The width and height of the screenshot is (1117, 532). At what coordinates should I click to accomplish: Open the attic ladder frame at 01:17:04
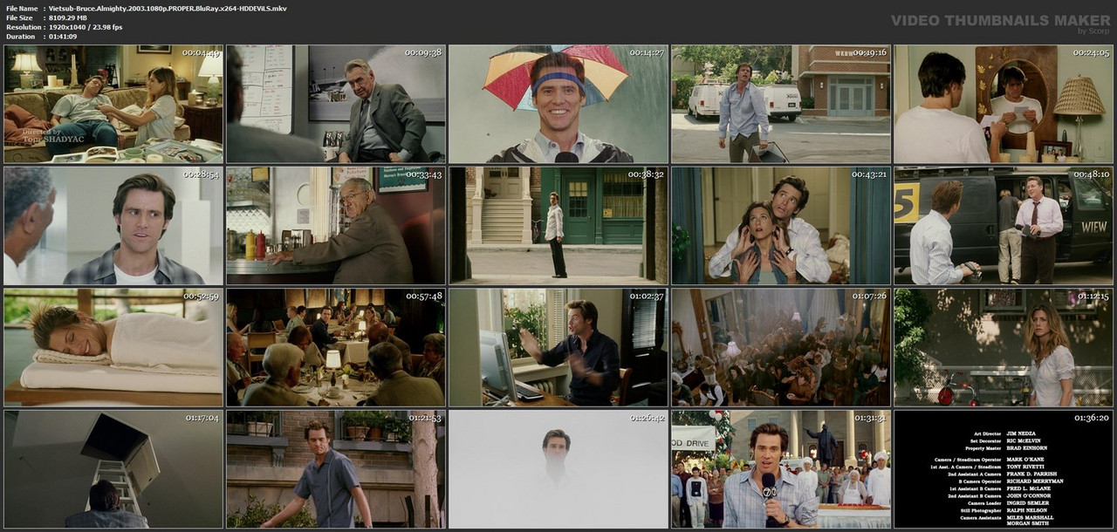point(113,469)
